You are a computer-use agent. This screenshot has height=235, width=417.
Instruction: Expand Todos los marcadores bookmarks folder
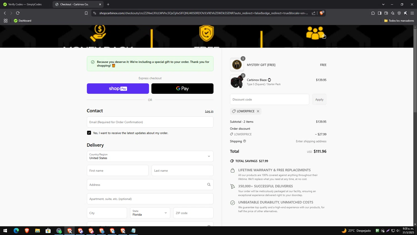[x=399, y=21]
